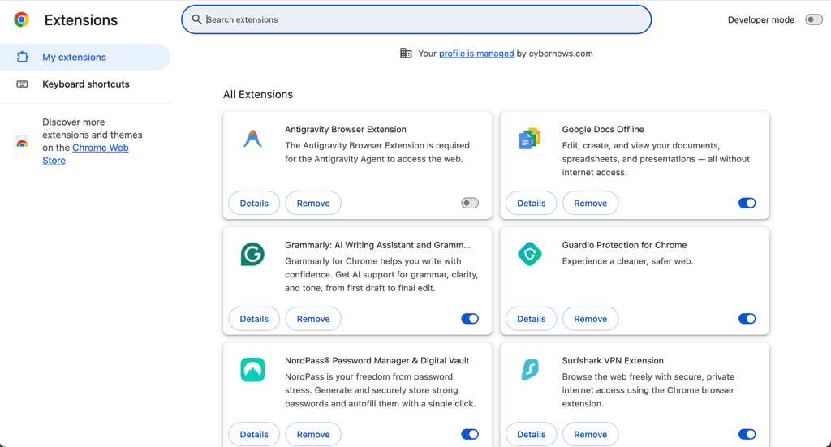
Task: Turn off the Grammarly extension
Action: (470, 318)
